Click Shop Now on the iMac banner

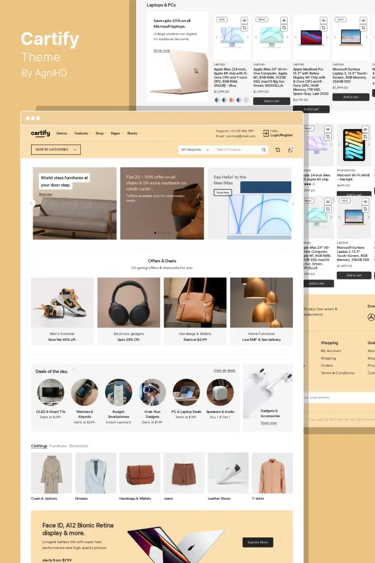click(x=222, y=193)
